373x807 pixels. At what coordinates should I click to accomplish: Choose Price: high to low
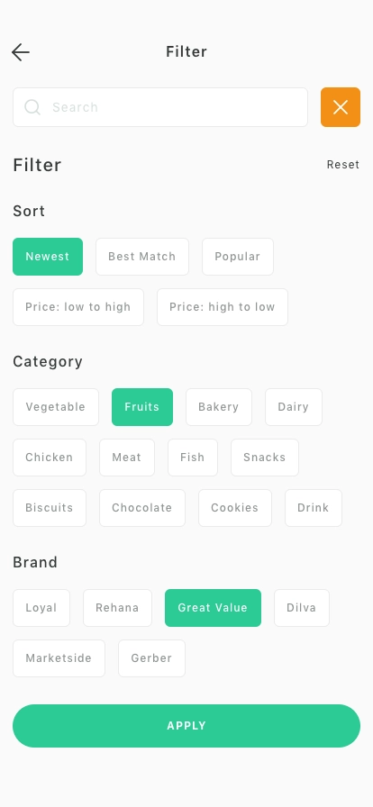[222, 307]
